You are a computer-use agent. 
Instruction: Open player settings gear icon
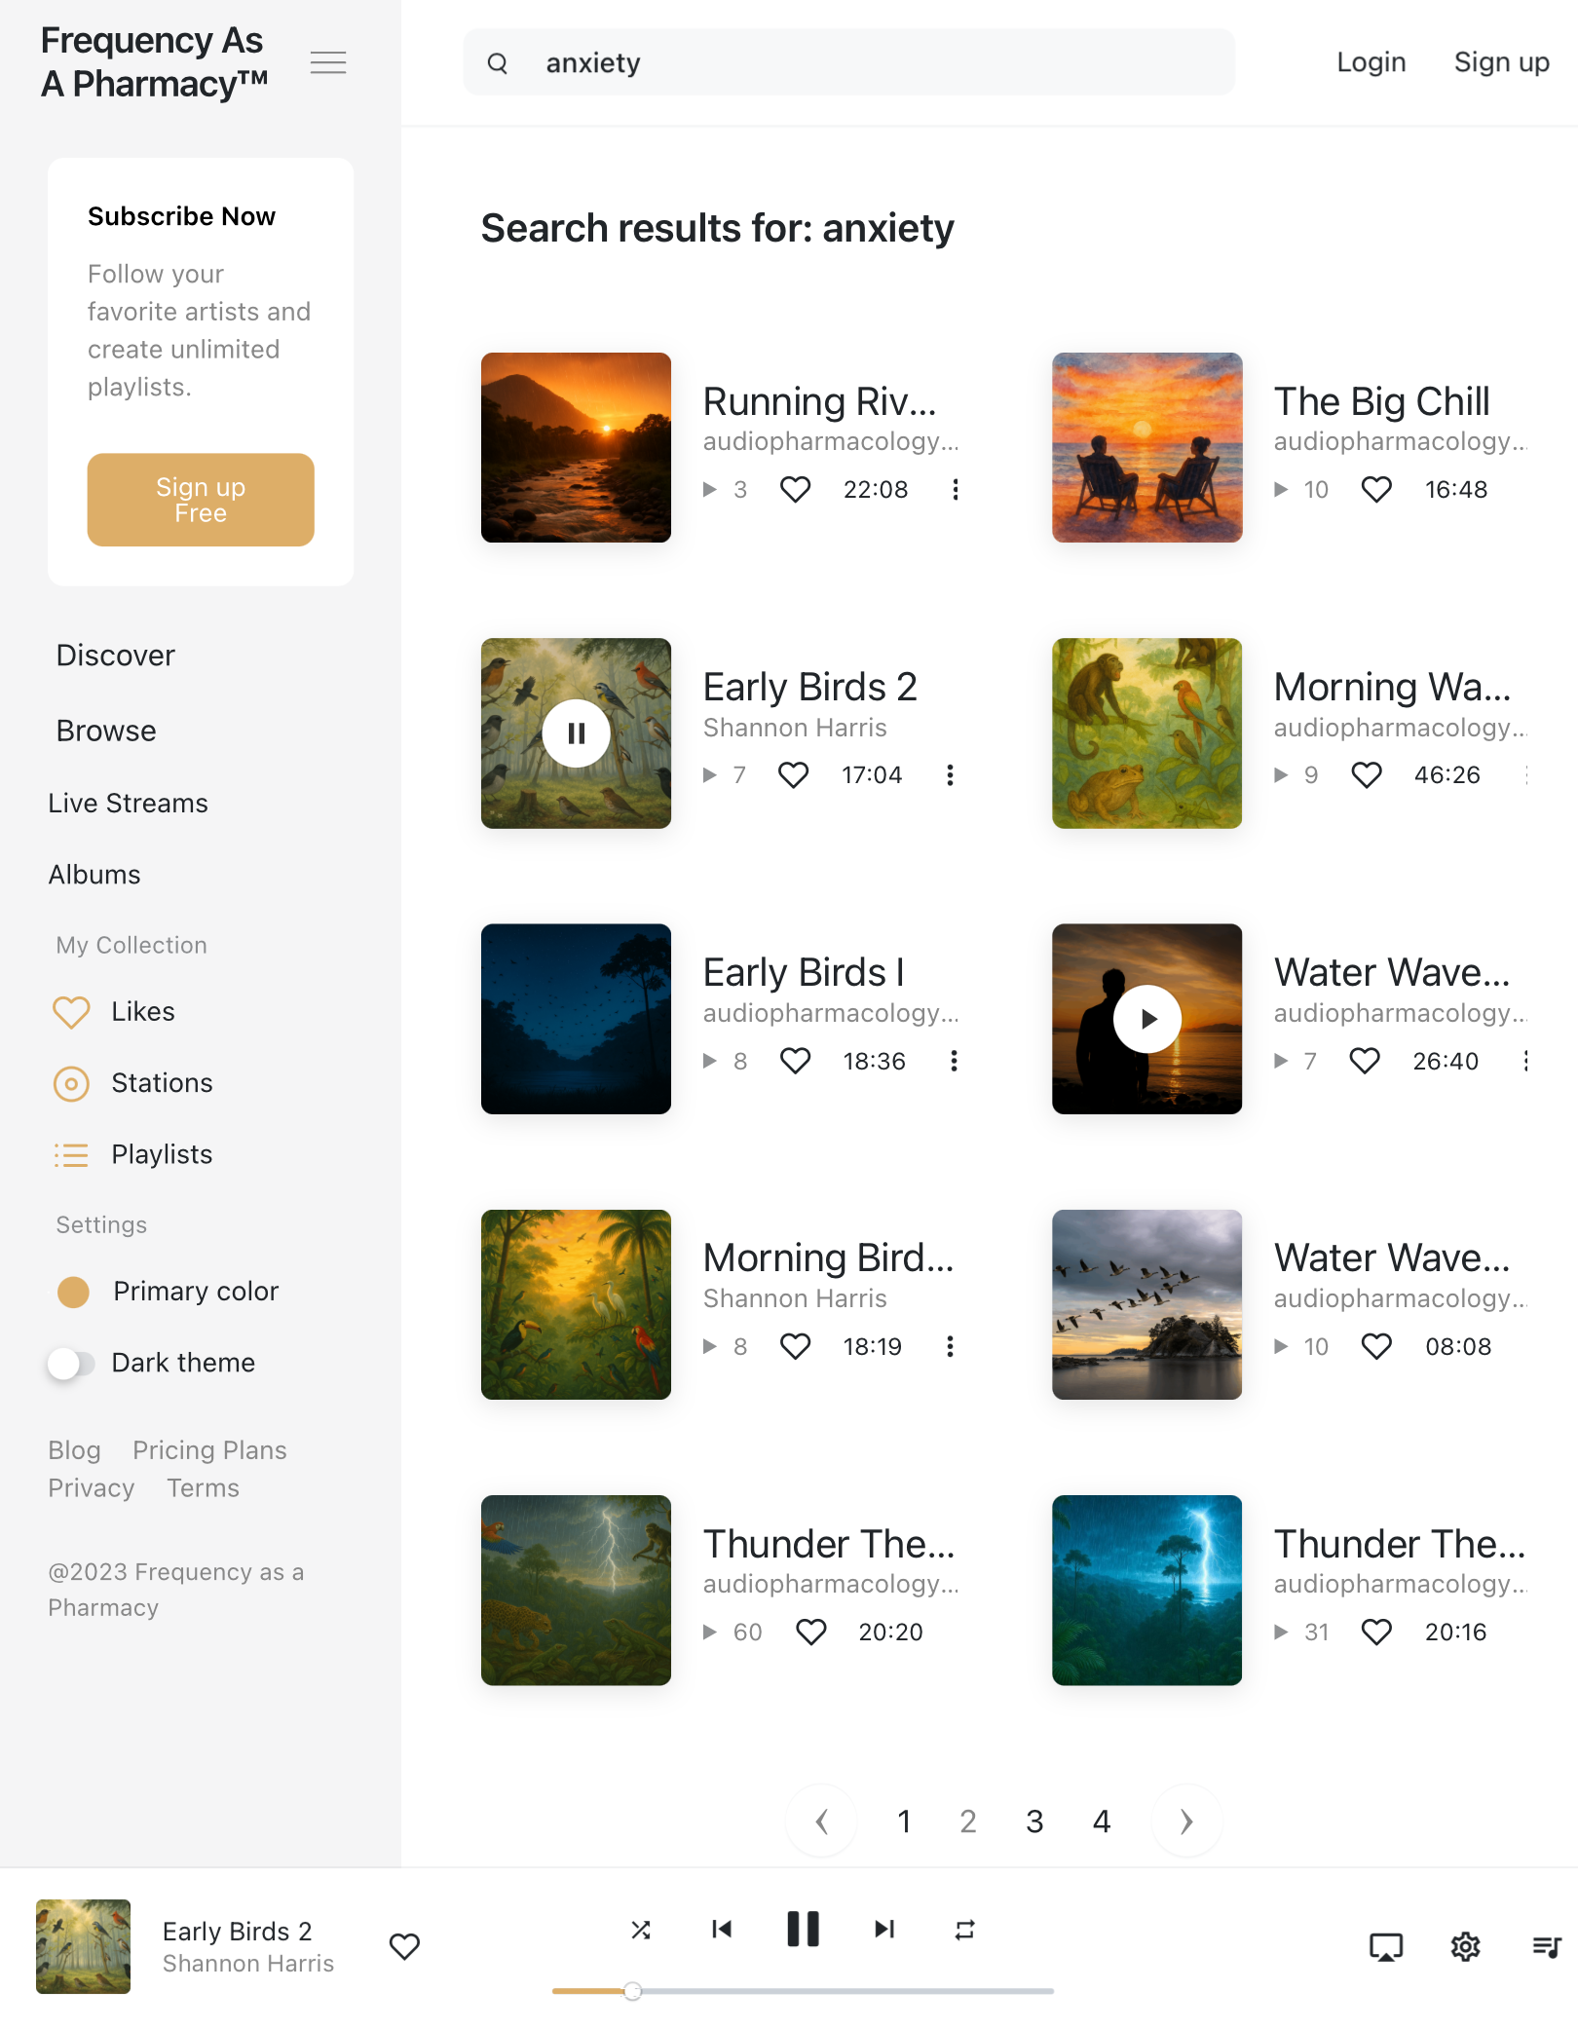click(x=1466, y=1947)
